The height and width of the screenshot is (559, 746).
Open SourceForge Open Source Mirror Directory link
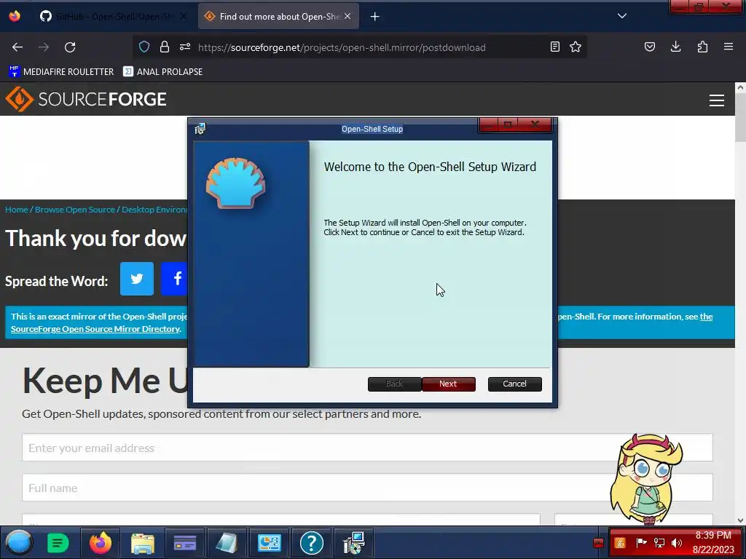click(x=95, y=329)
